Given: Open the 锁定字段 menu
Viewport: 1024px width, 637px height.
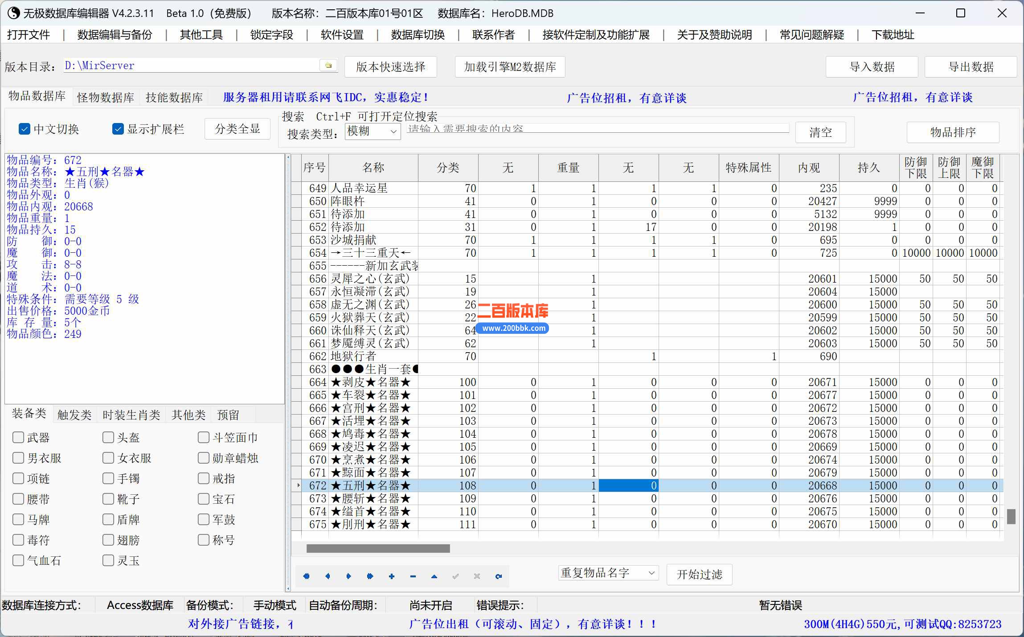Looking at the screenshot, I should point(272,35).
